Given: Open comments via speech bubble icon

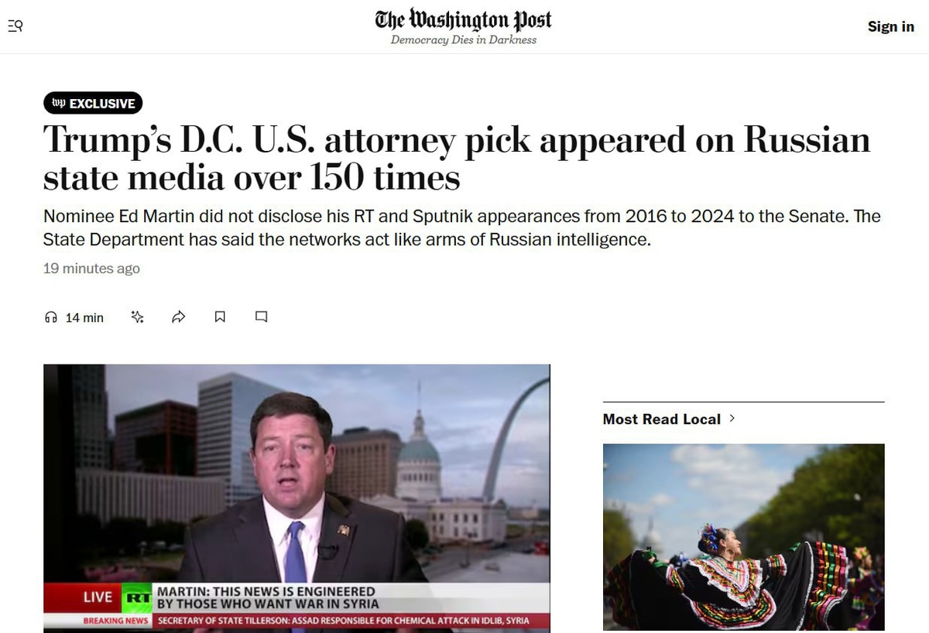Looking at the screenshot, I should (x=262, y=316).
